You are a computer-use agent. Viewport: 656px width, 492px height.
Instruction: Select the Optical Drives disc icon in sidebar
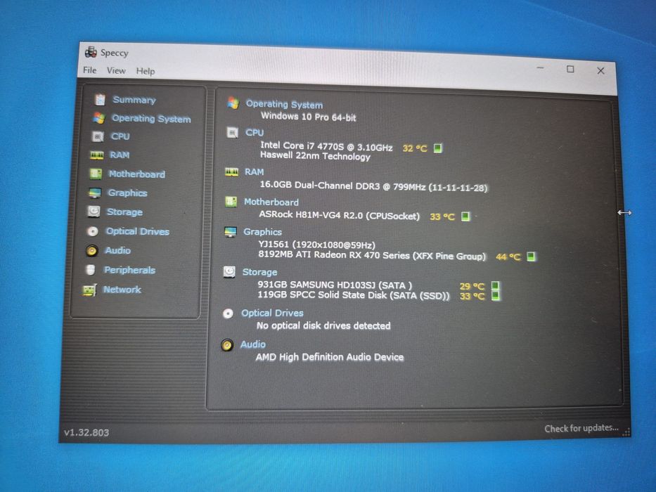[x=93, y=231]
